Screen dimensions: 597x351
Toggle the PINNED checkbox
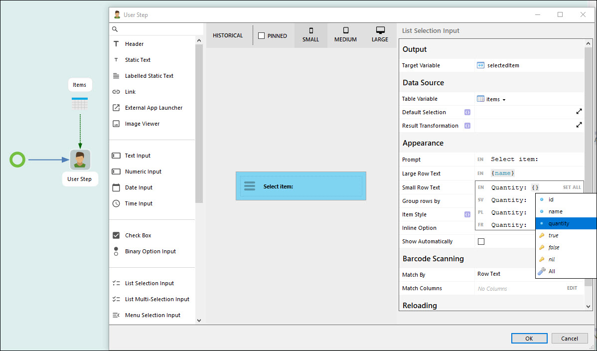261,35
